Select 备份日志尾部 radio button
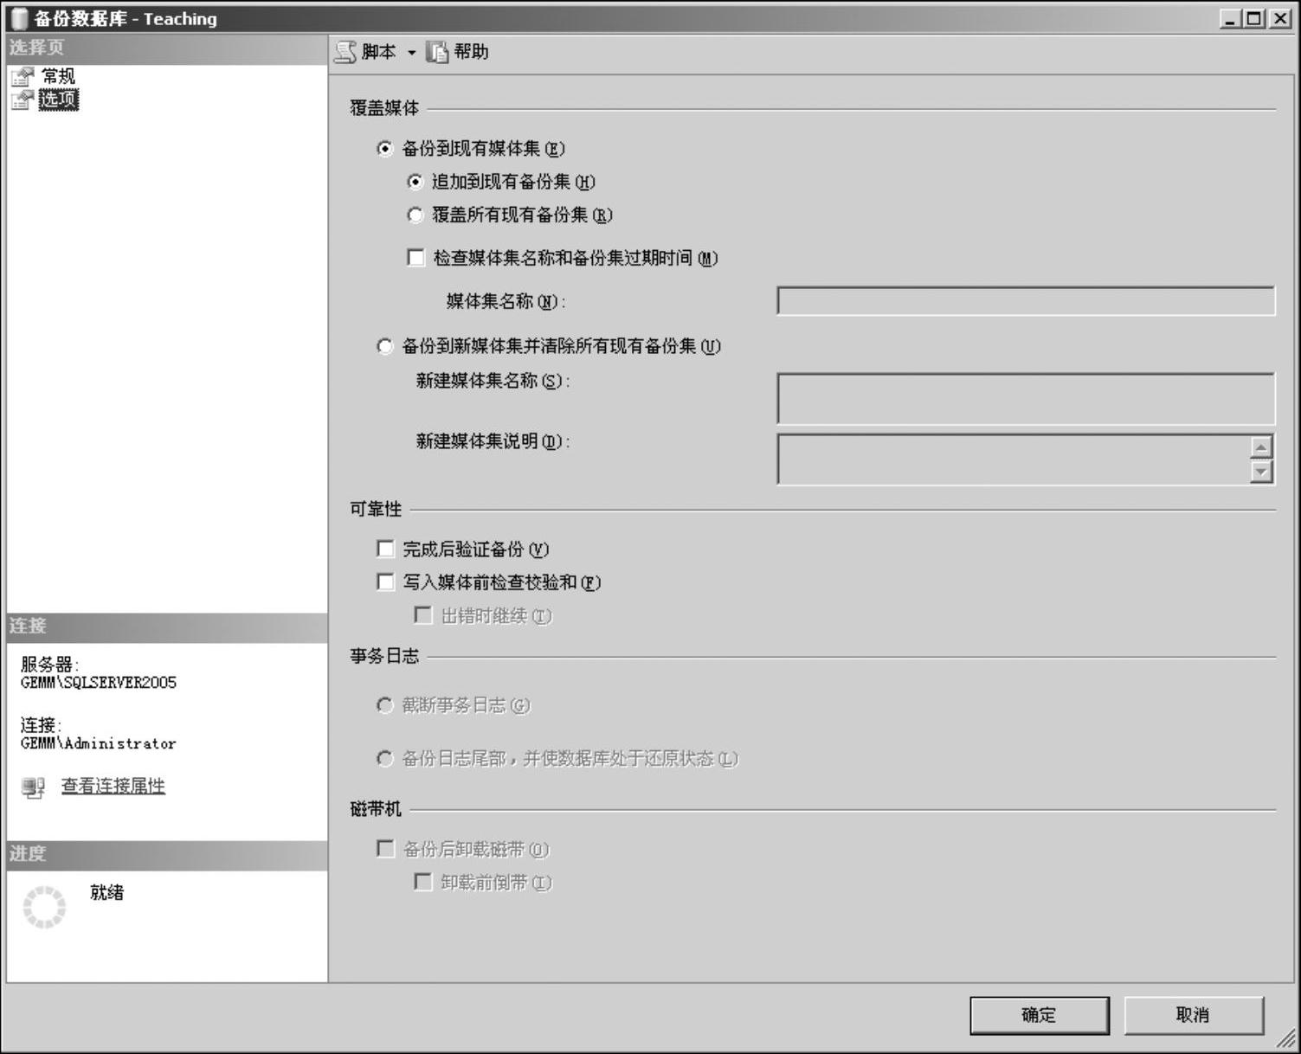This screenshot has width=1301, height=1054. coord(385,759)
